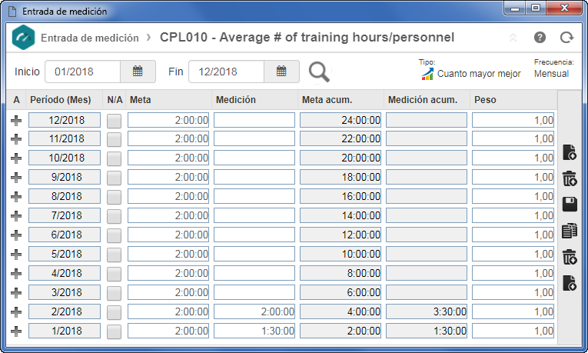Toggle N/A checkbox for 10/2018

click(x=114, y=158)
